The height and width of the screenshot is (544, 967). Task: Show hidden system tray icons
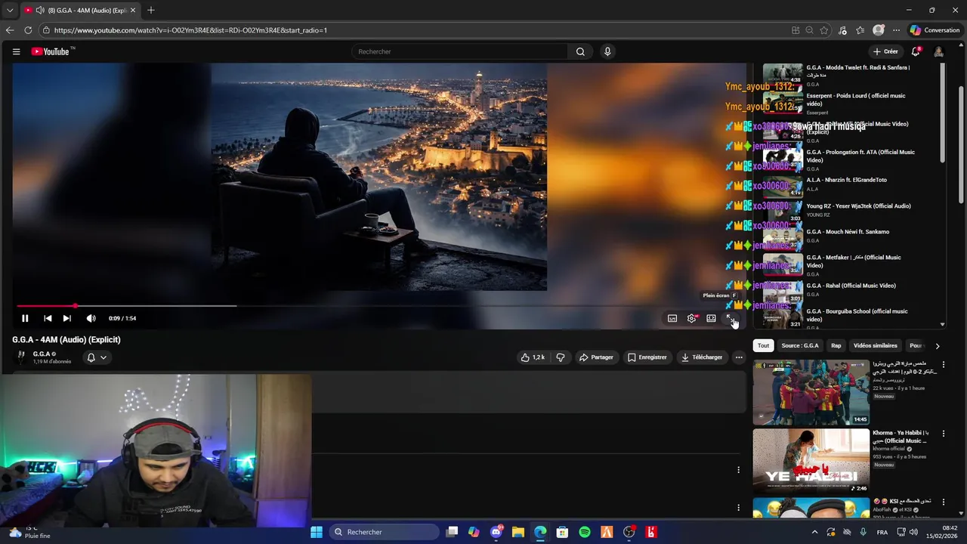tap(814, 532)
